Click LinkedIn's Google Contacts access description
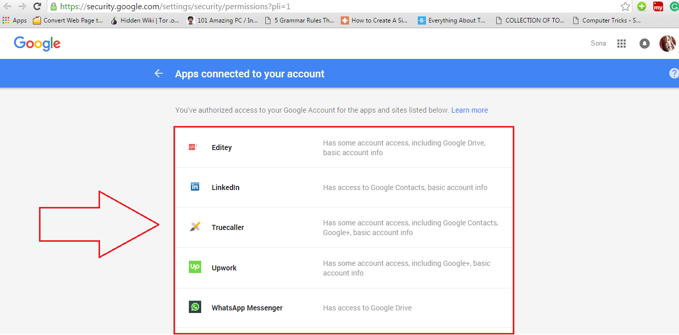This screenshot has width=679, height=335. click(405, 187)
